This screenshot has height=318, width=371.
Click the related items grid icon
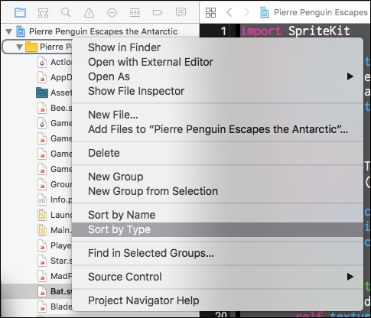point(210,12)
